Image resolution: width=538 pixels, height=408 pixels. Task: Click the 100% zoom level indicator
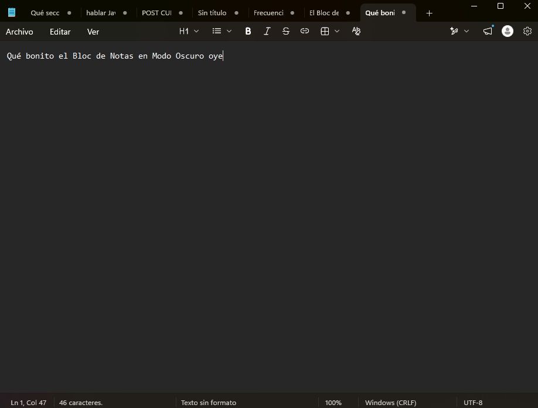pos(333,403)
